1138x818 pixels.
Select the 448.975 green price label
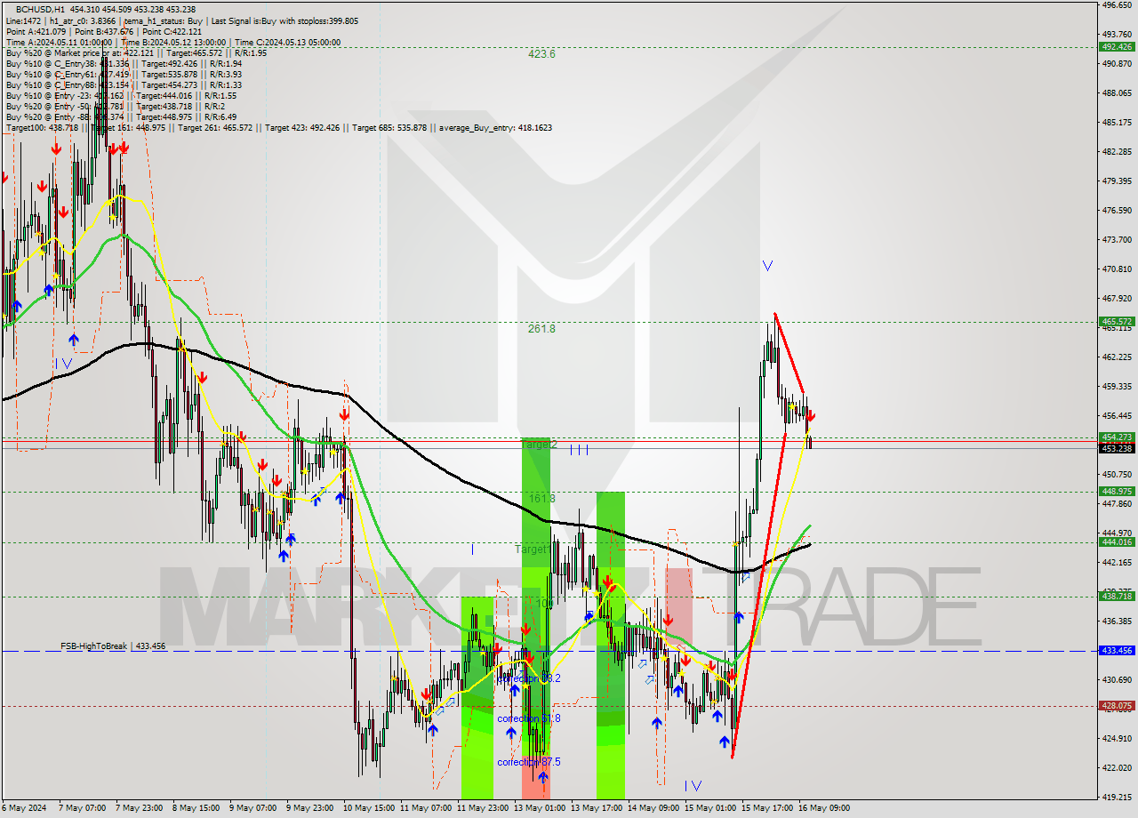tap(1117, 492)
